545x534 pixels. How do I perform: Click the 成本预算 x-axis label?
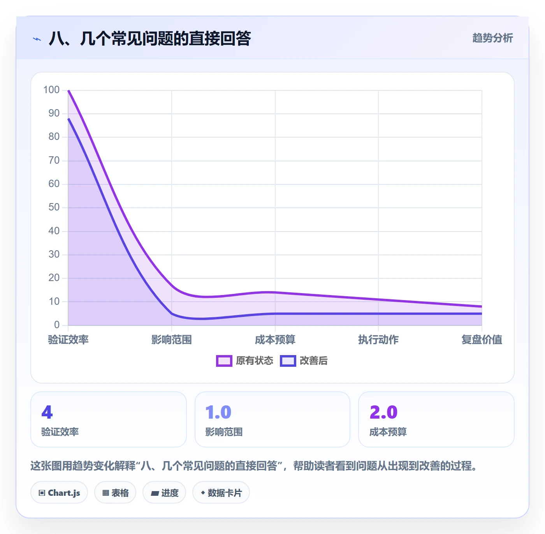[x=275, y=339]
